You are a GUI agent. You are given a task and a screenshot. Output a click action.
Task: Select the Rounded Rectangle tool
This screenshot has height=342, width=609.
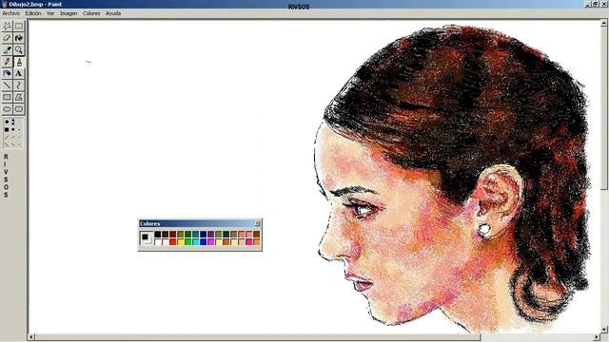19,109
